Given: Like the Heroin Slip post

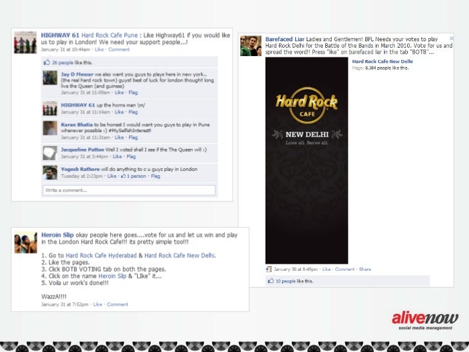Looking at the screenshot, I should point(97,304).
